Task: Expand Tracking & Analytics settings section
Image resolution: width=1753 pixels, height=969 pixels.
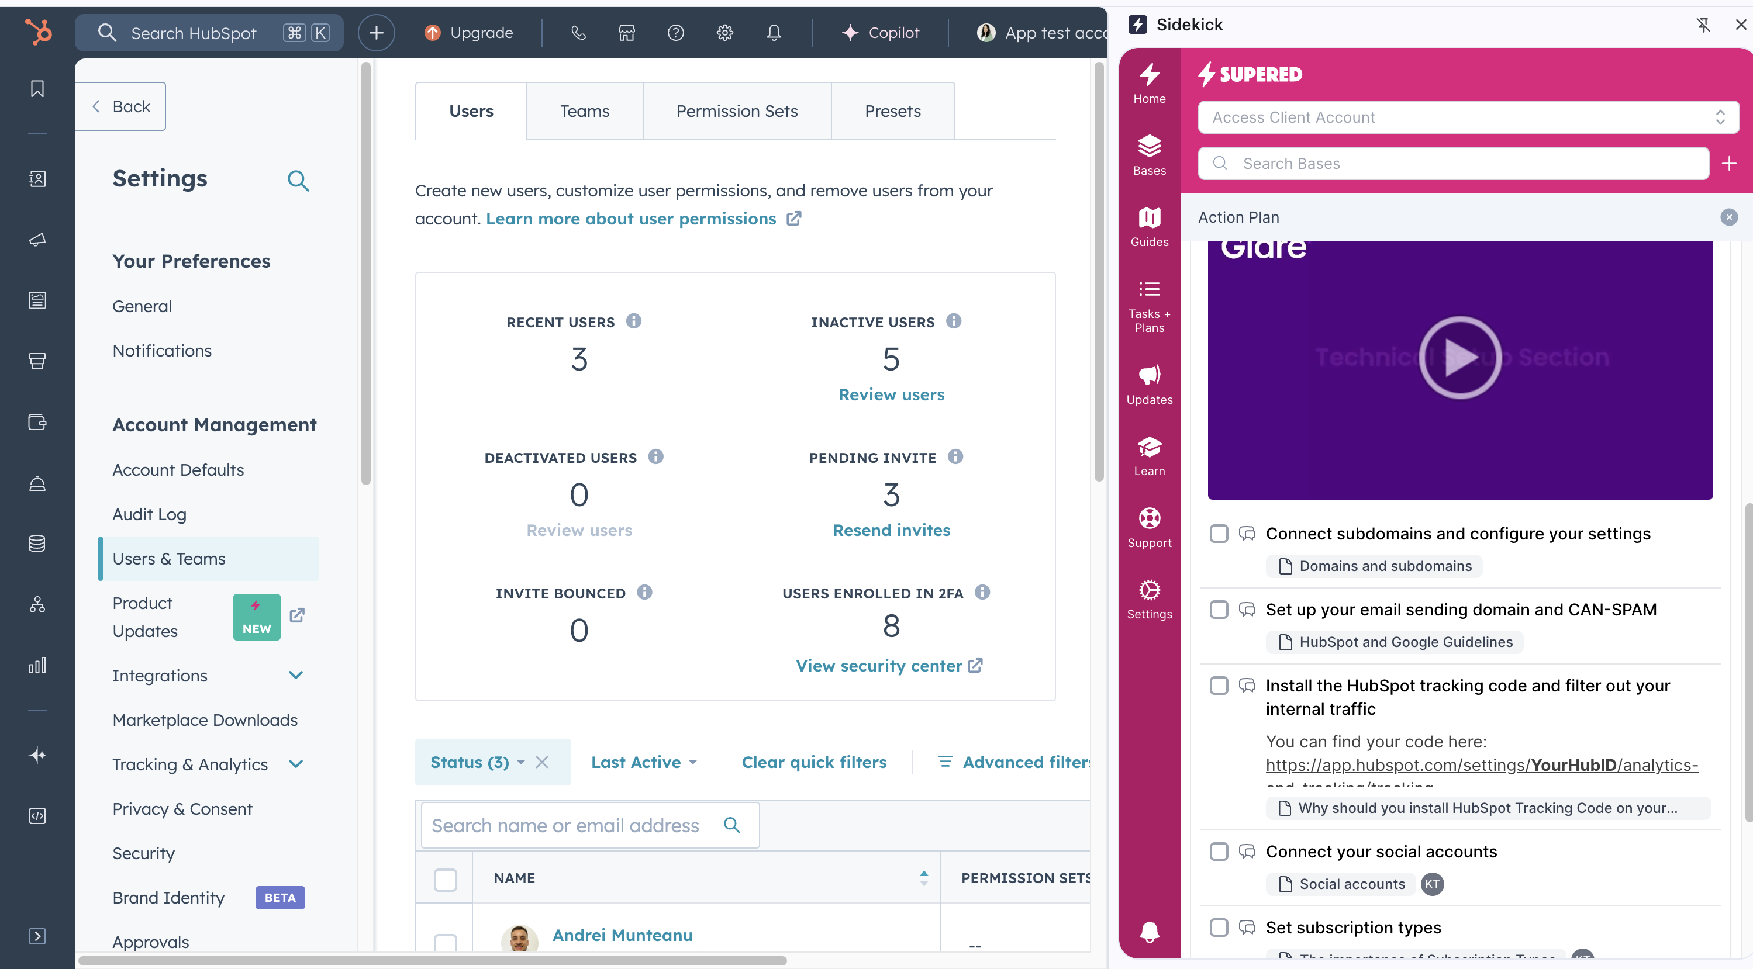Action: click(x=296, y=764)
